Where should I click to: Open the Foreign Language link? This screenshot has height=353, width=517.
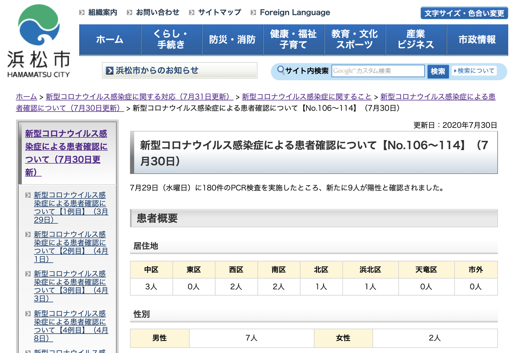[x=295, y=13]
